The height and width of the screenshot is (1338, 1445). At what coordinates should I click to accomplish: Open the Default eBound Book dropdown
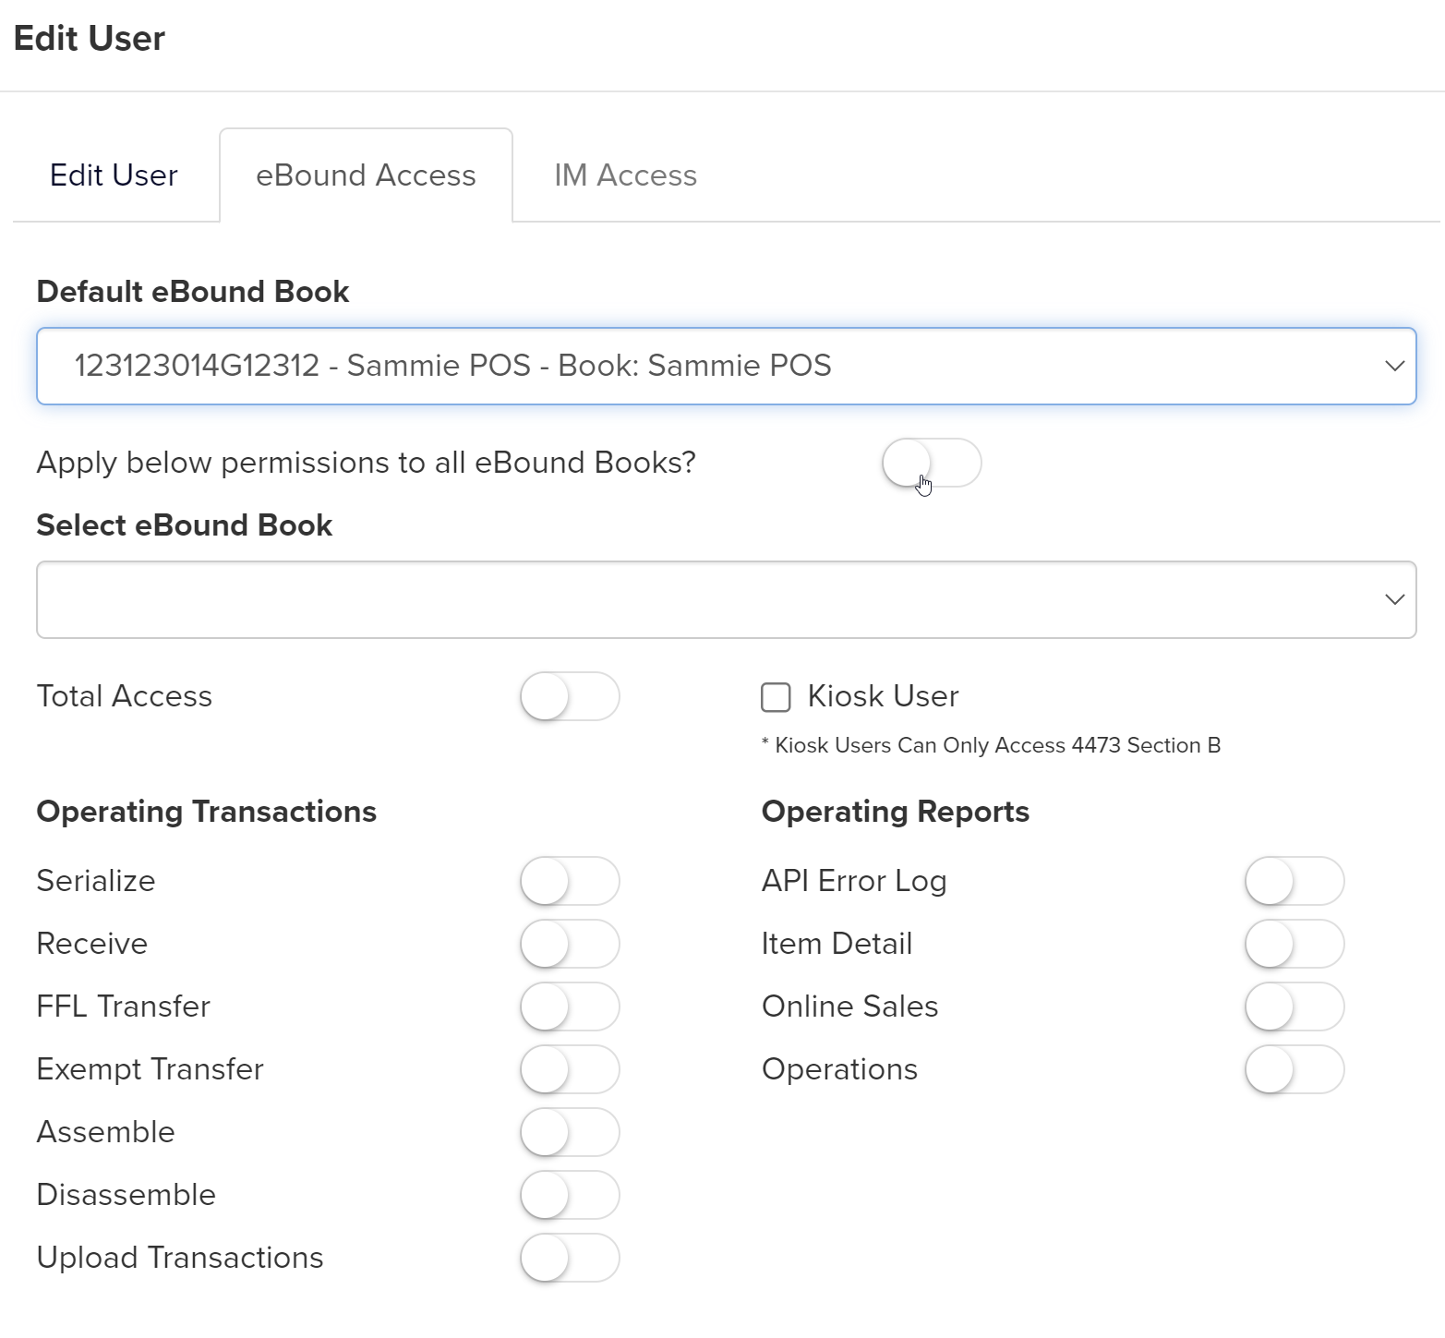click(727, 366)
